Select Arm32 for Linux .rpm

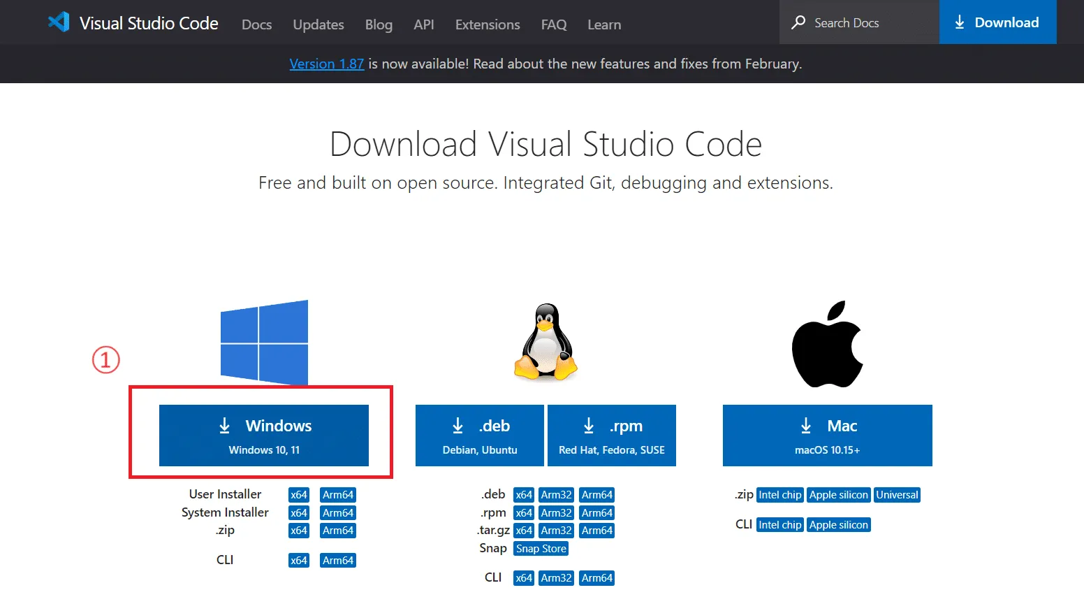pos(557,513)
